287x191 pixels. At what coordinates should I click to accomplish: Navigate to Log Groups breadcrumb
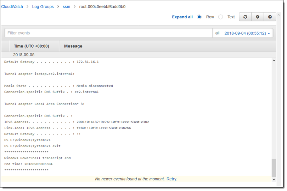click(43, 7)
